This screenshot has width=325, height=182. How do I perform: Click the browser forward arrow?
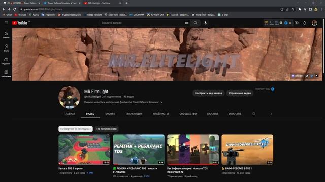[x=9, y=9]
